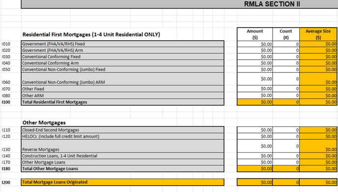
Task: Select Count cell for Jumbo ARM row I060
Action: point(286,79)
